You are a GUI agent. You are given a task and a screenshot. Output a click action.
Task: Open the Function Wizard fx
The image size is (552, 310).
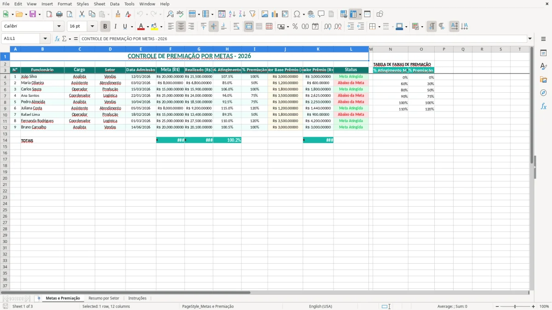coord(57,39)
